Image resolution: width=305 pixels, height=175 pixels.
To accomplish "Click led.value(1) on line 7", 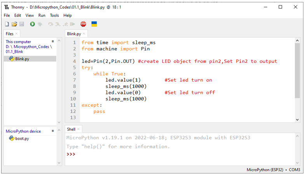I will coord(123,80).
